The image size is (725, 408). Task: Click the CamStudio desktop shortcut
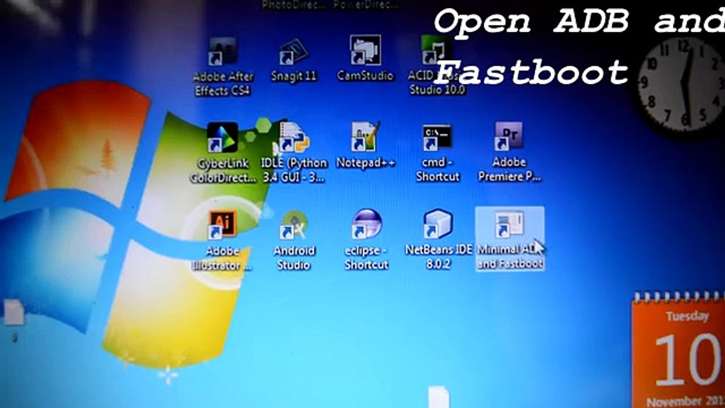(x=365, y=58)
